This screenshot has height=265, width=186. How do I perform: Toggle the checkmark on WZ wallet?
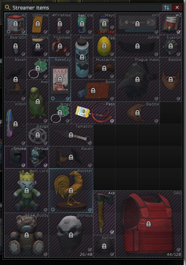point(178,32)
